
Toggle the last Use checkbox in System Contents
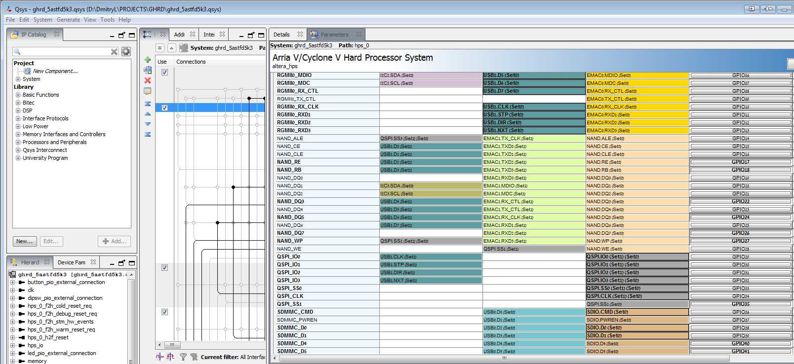(x=164, y=312)
